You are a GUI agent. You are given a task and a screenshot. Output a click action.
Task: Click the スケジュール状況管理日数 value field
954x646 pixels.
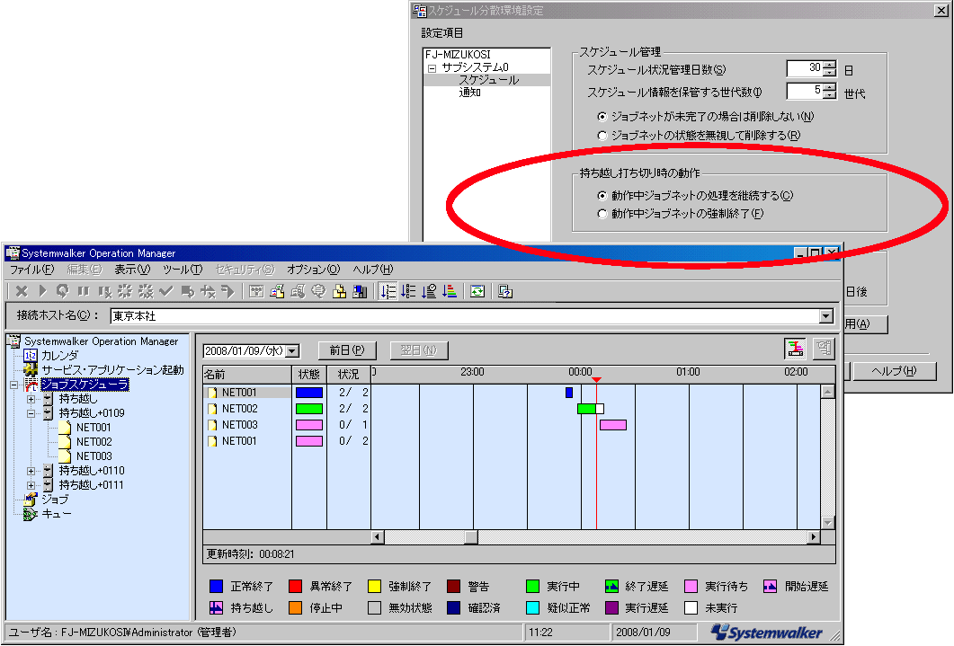(805, 68)
